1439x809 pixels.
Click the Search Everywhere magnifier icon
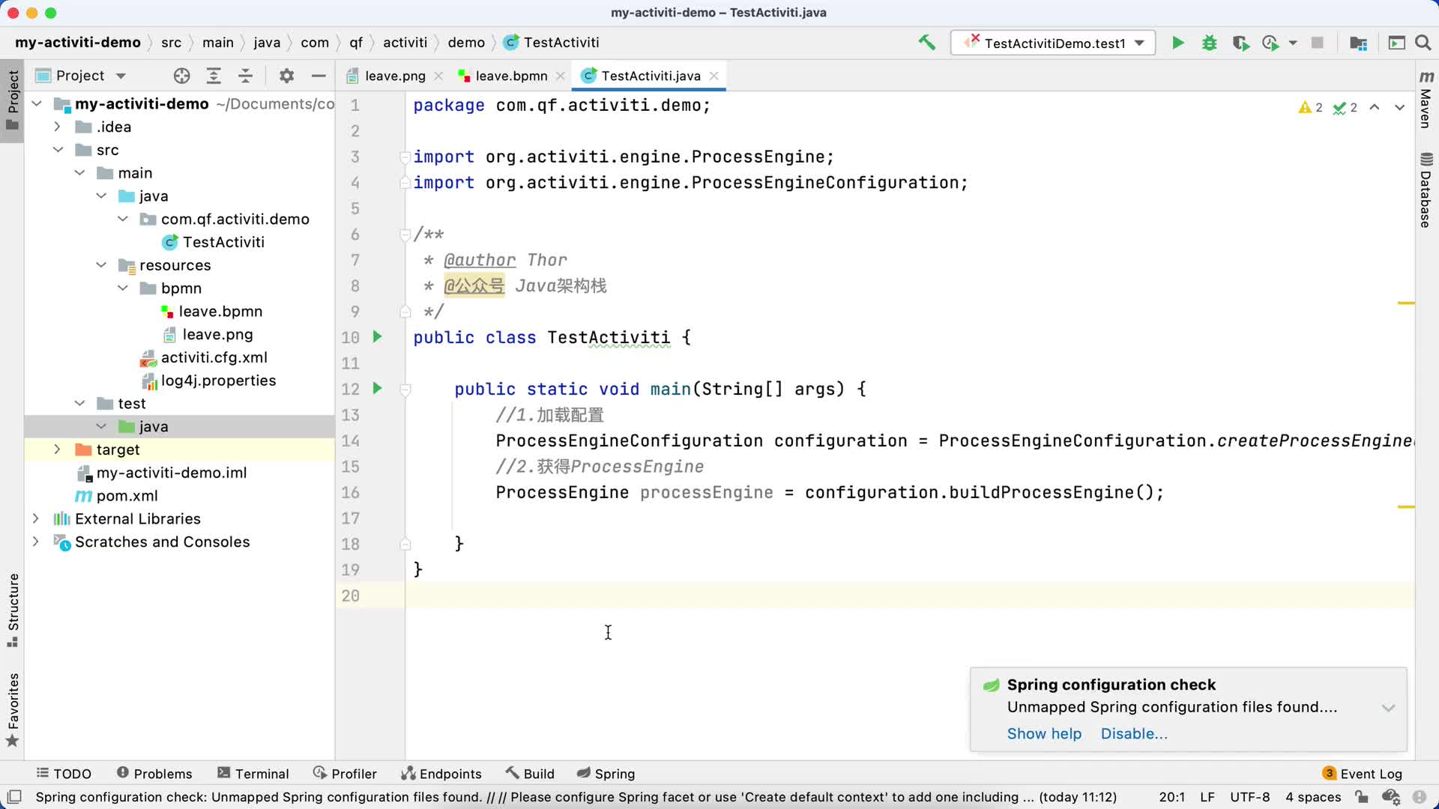[1423, 43]
